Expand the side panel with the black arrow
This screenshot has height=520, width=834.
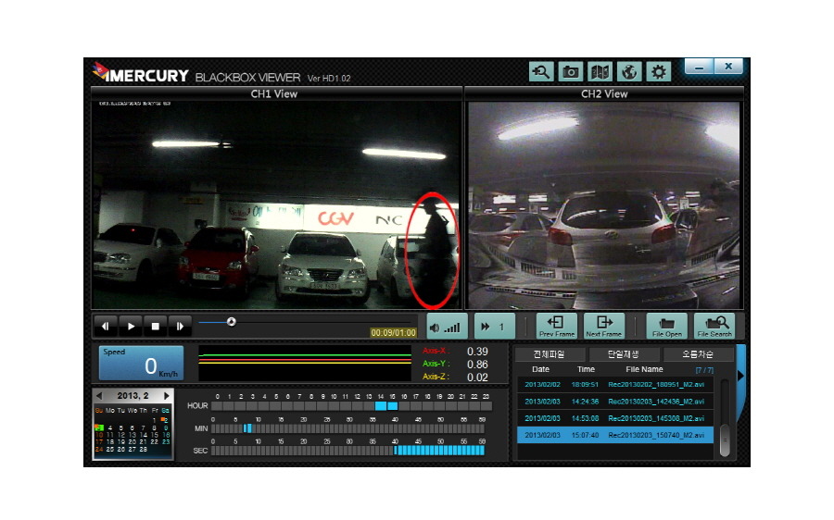pyautogui.click(x=740, y=376)
